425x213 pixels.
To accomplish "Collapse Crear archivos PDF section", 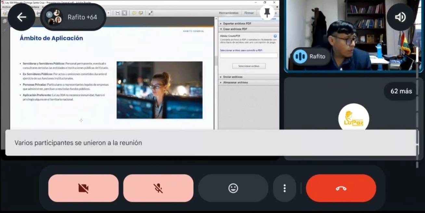I will [x=249, y=29].
